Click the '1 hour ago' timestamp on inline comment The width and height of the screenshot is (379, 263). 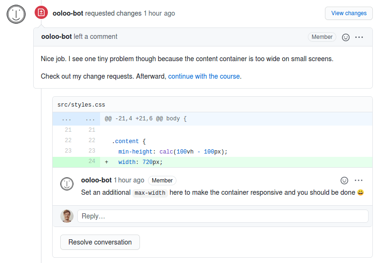(x=129, y=180)
